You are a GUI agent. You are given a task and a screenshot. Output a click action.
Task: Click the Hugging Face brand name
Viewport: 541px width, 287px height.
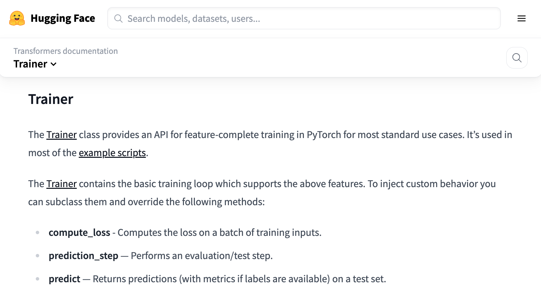tap(63, 18)
